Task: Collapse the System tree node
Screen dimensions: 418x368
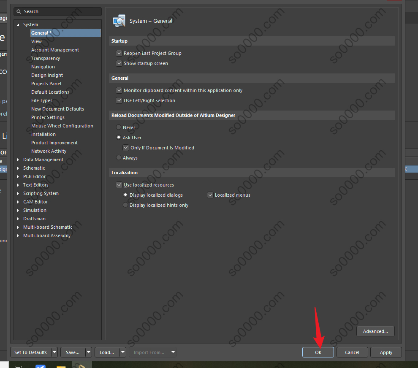Action: pyautogui.click(x=18, y=25)
